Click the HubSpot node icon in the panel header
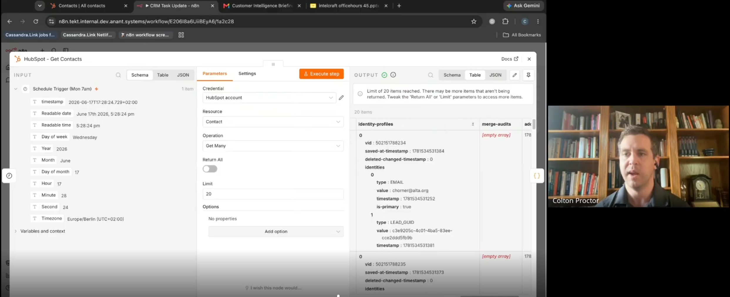Screen dimensions: 730x297 click(18, 59)
